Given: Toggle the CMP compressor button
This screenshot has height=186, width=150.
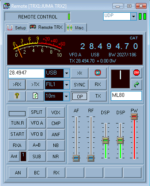Looking at the screenshot, I should [56, 123].
